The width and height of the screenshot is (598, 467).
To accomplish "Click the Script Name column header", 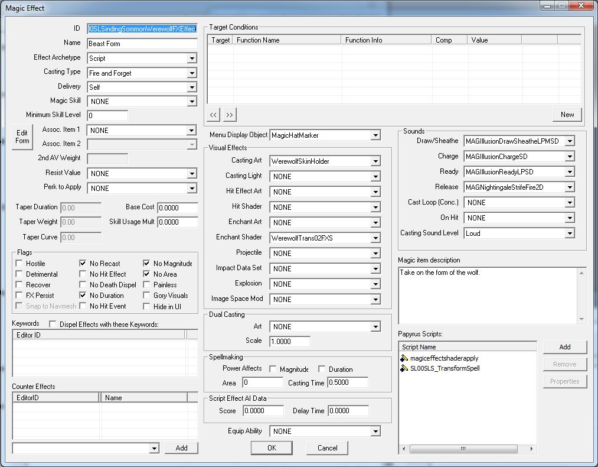I will pos(468,347).
